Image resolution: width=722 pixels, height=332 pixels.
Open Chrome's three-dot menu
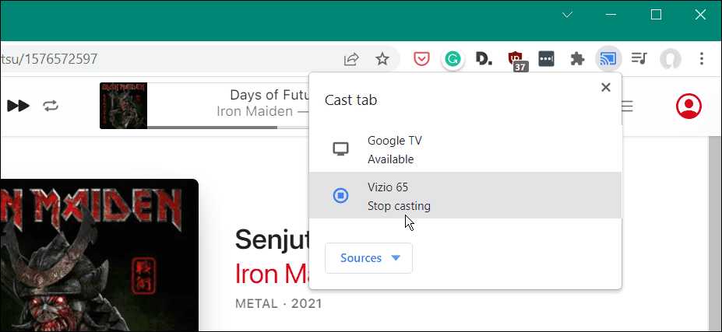[702, 58]
